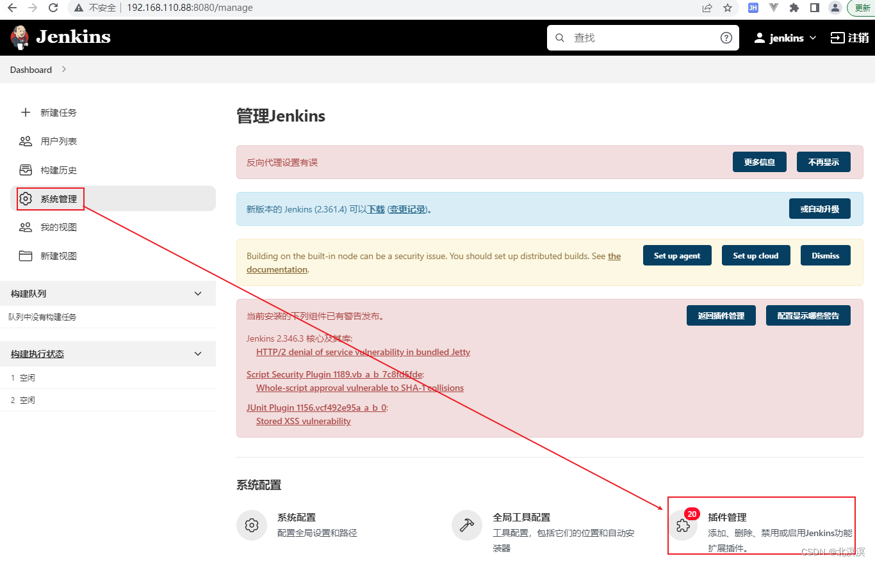Viewport: 875px width, 563px height.
Task: Click the gear icon for 系统配置
Action: 252,525
